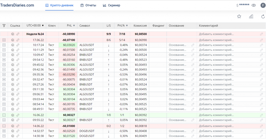
Task: Open the table filter funnel icon
Action: (4, 26)
